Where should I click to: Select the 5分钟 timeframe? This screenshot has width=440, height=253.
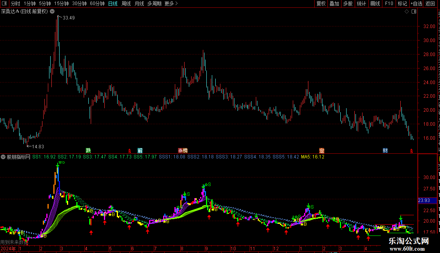coord(45,4)
